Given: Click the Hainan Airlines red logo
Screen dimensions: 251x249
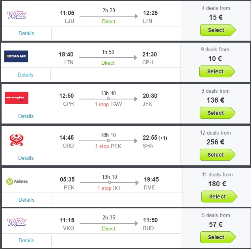Looking at the screenshot, I should [16, 140].
